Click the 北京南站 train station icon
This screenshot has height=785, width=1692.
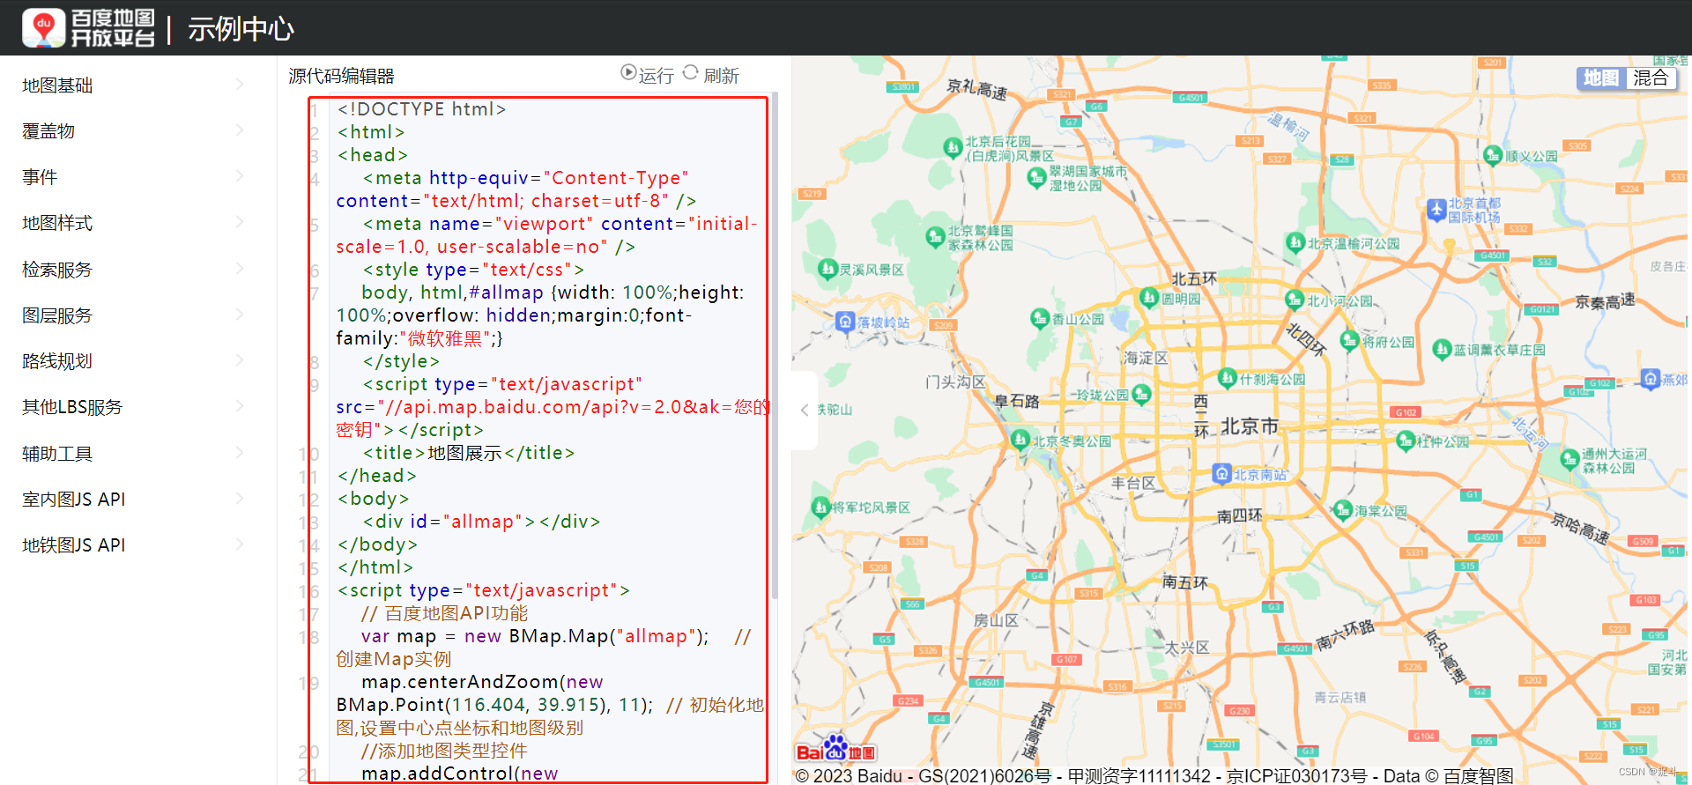point(1221,474)
